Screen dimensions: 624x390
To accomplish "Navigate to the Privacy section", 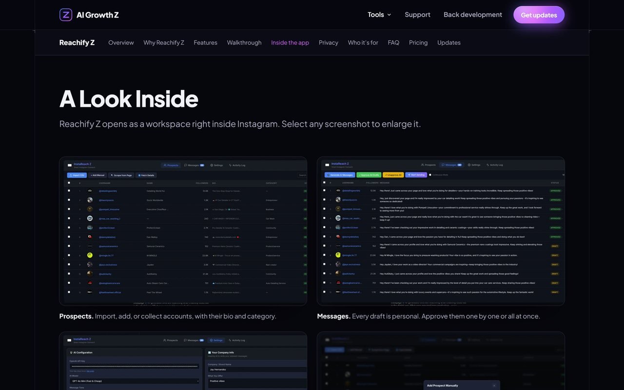I will tap(329, 42).
